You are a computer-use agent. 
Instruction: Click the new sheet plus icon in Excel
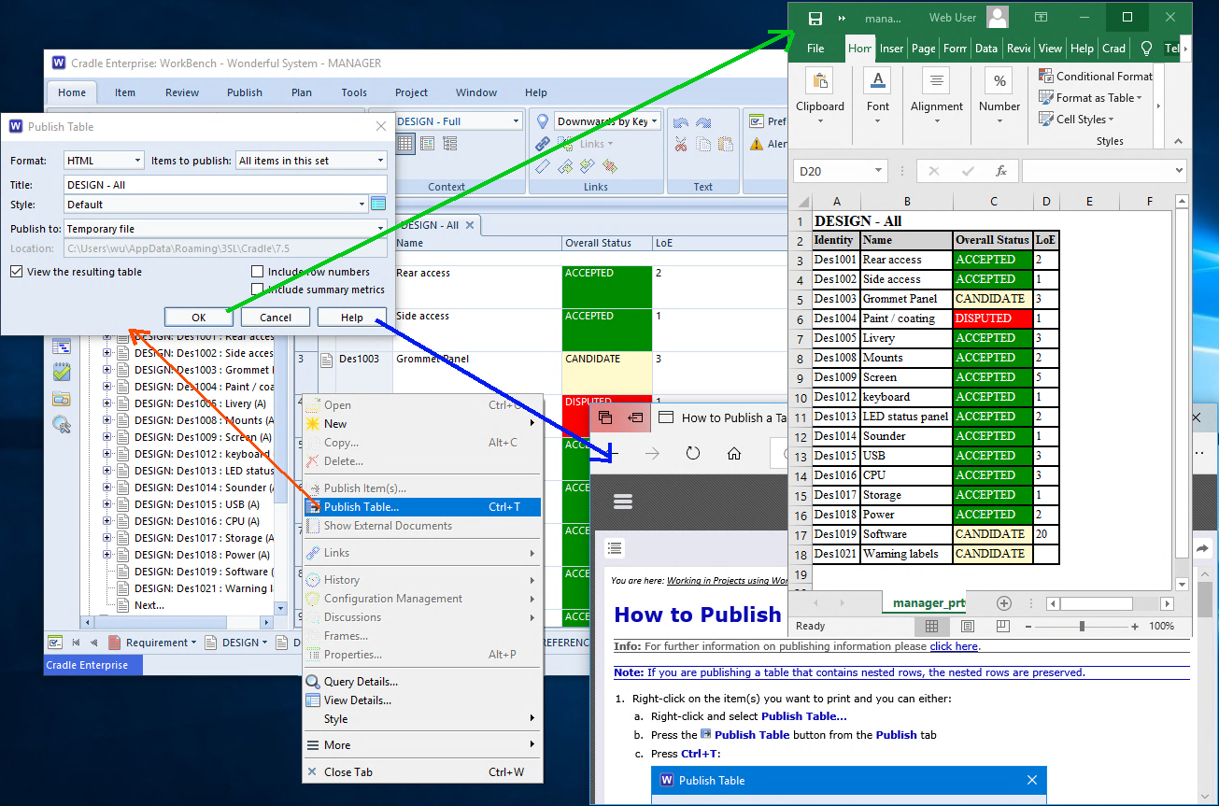click(x=1004, y=603)
